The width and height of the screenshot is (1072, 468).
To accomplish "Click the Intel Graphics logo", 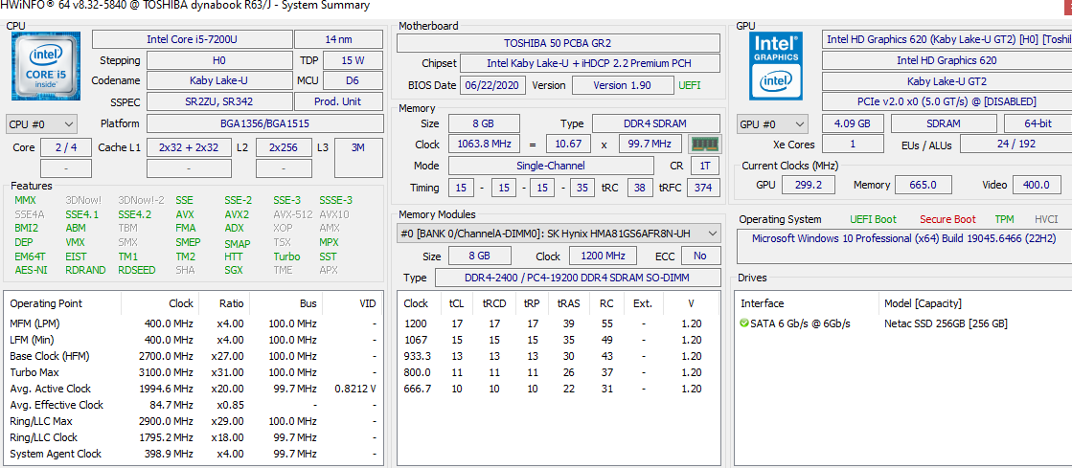I will click(x=776, y=67).
